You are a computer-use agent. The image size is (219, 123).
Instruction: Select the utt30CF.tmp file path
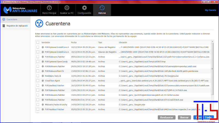[142, 62]
